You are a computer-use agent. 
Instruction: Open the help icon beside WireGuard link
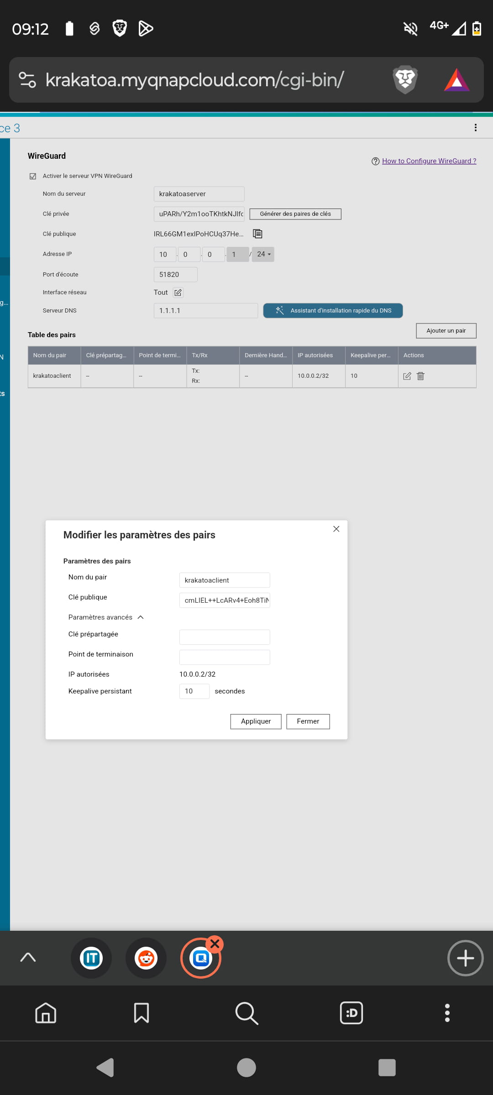(376, 161)
